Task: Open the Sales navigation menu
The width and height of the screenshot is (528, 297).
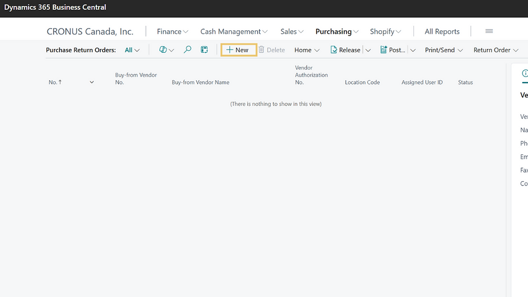Action: (x=292, y=31)
